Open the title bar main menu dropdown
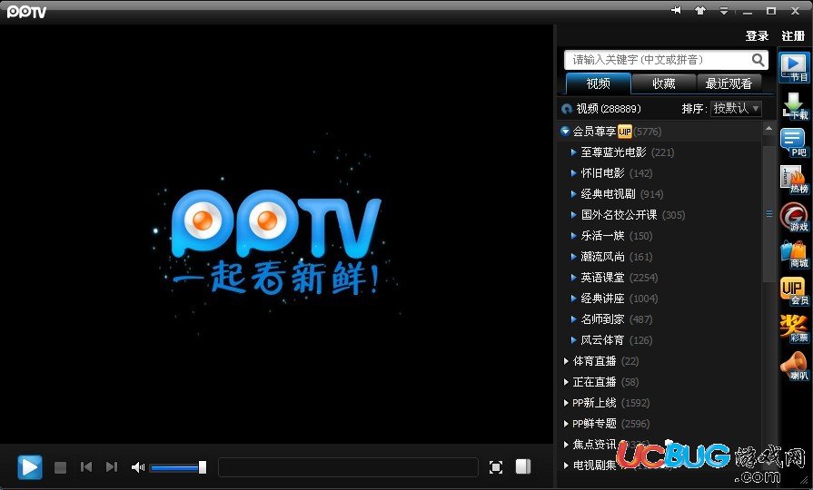This screenshot has width=813, height=490. pos(724,10)
